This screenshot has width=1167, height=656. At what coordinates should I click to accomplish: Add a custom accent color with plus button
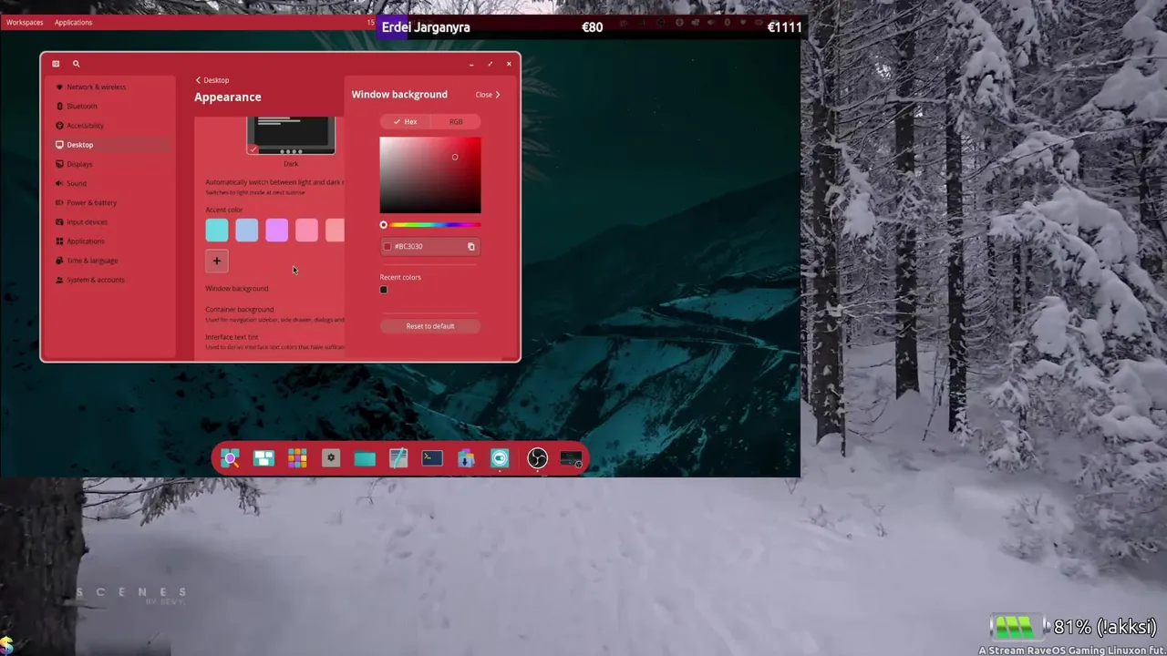point(217,261)
